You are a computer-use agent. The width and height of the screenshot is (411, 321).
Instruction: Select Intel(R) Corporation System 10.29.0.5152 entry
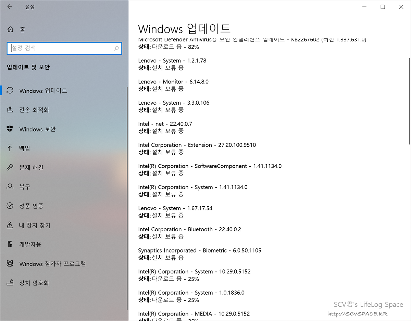pyautogui.click(x=194, y=272)
